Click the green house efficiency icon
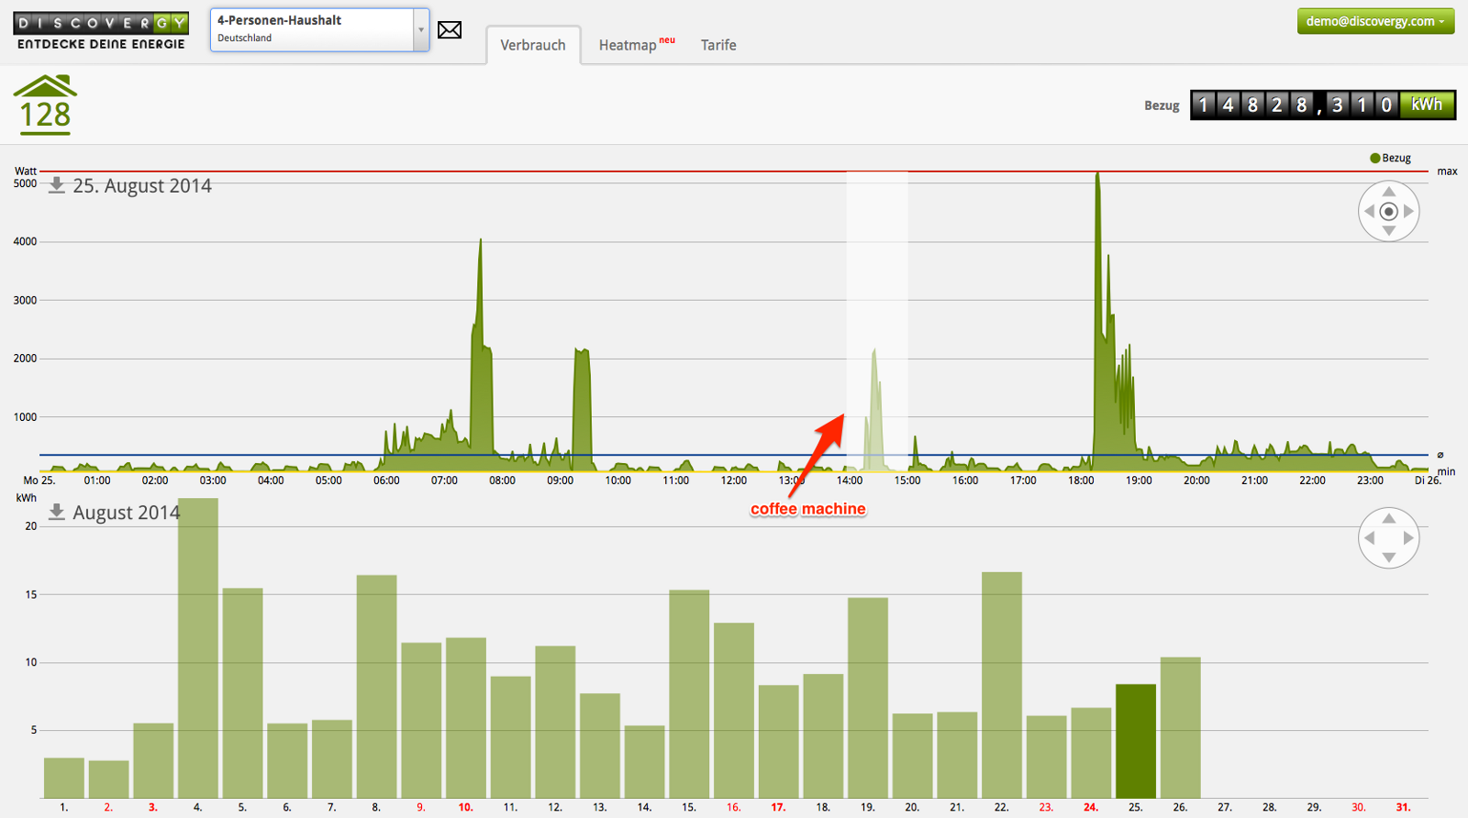 tap(45, 105)
